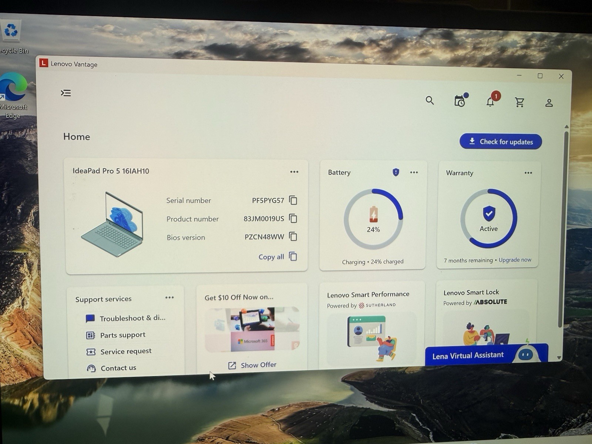Open the Lenovo Smart Performance card
592x444 pixels.
pos(372,326)
